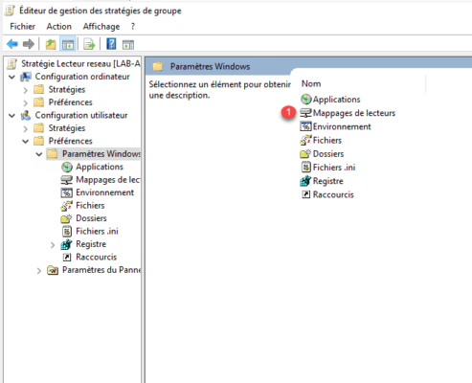The width and height of the screenshot is (472, 383).
Task: Open the Help toolbar icon
Action: 111,44
